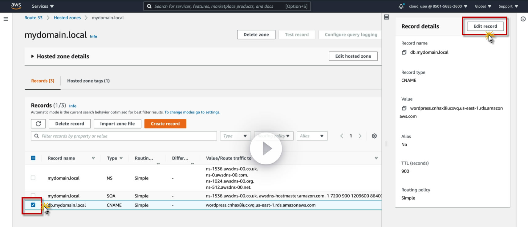
Task: Click the CNAME type cell in table
Action: (114, 205)
